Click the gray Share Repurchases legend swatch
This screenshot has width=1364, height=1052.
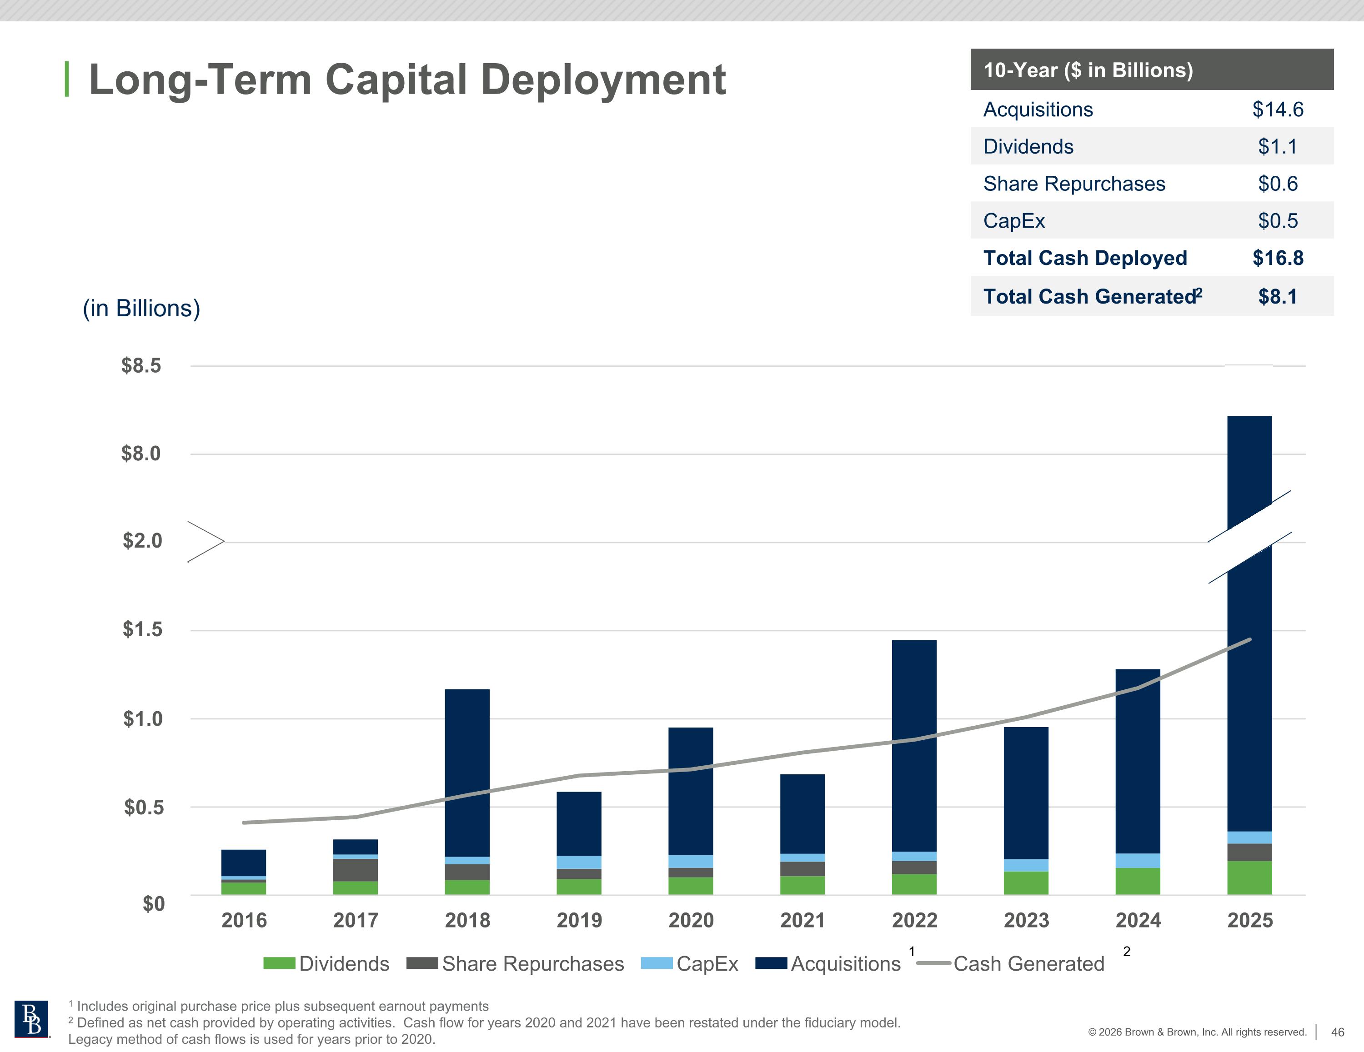pos(421,963)
